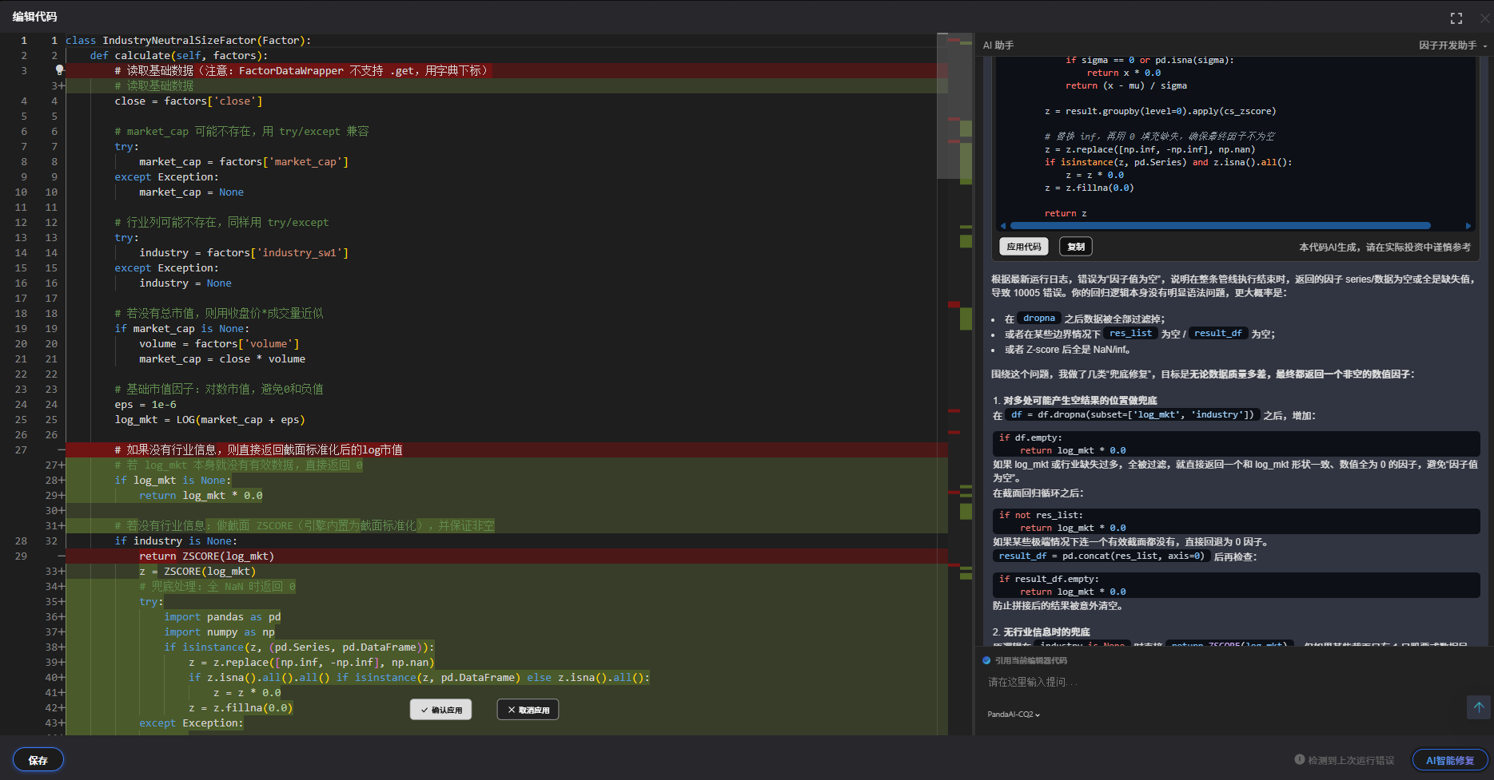The height and width of the screenshot is (780, 1494).
Task: Click the comment # 基础市值因子 line
Action: (x=219, y=389)
